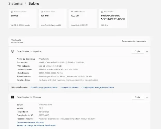Select the Tipo de sistema value
Viewport: 161px width, 129px height.
click(x=65, y=76)
